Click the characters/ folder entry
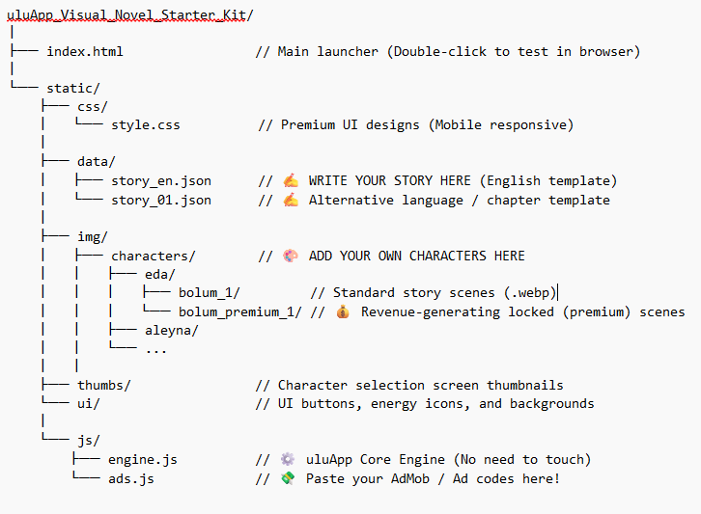This screenshot has width=701, height=514. click(x=153, y=256)
